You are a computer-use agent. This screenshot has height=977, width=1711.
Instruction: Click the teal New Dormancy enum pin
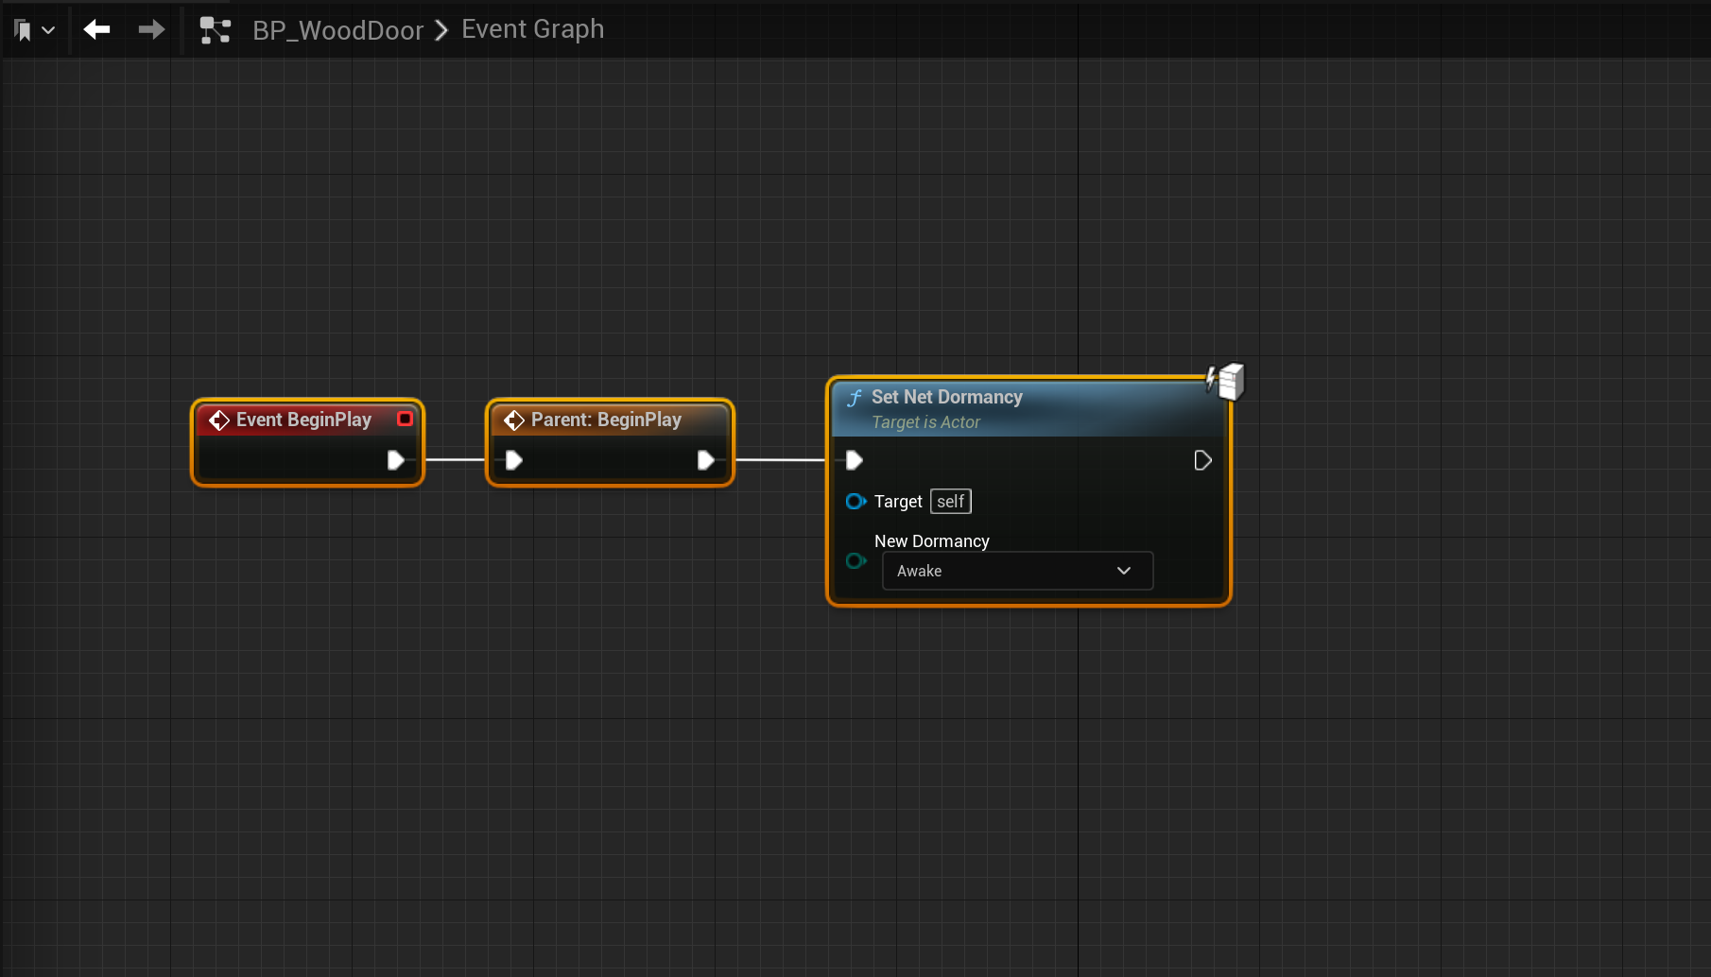click(855, 561)
